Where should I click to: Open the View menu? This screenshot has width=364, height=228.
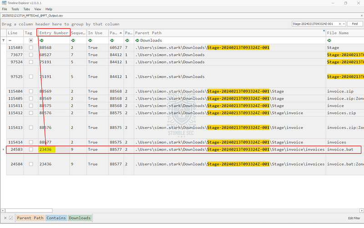tap(38, 9)
